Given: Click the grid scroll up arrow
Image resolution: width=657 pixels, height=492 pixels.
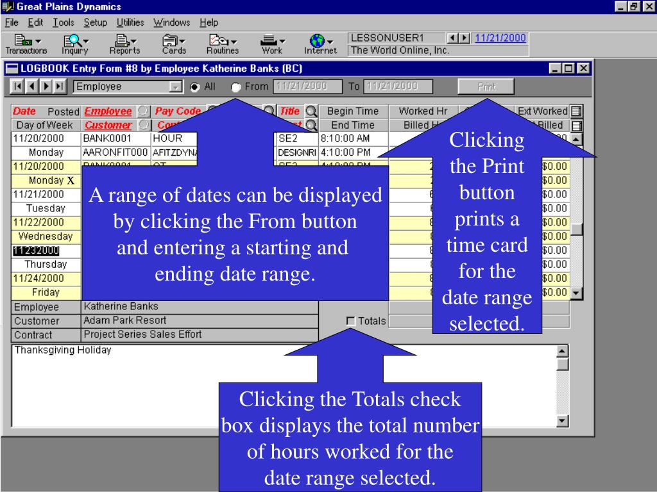Looking at the screenshot, I should [x=577, y=139].
